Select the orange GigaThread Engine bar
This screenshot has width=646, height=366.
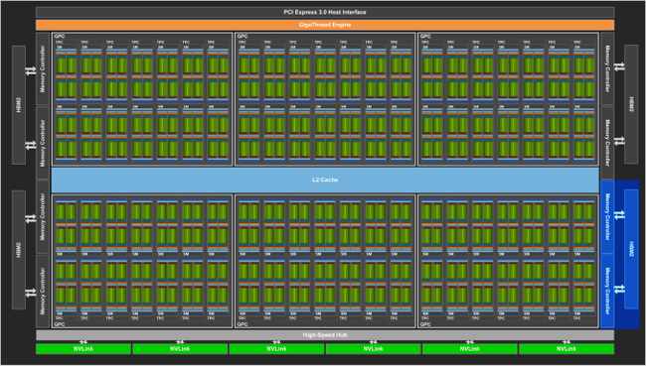(x=325, y=25)
